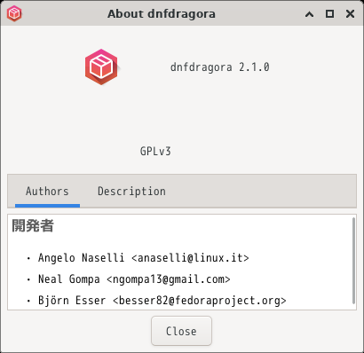The width and height of the screenshot is (364, 353).
Task: Click the Neal Gompa author name
Action: (69, 279)
